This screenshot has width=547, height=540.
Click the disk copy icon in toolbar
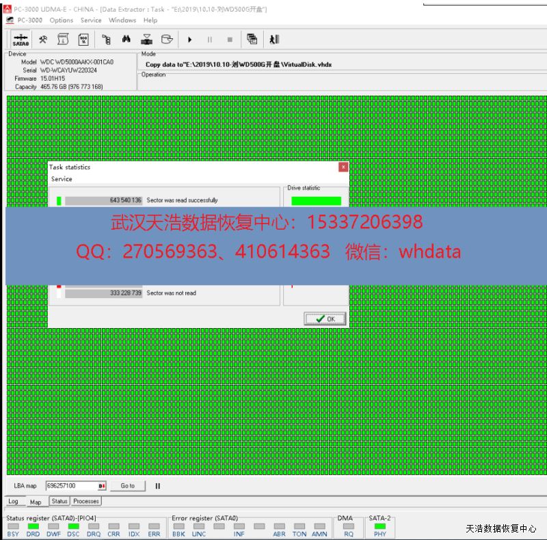(166, 40)
